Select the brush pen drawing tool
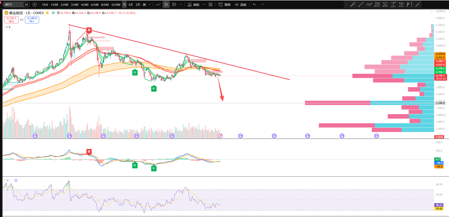The image size is (449, 217). [x=353, y=4]
